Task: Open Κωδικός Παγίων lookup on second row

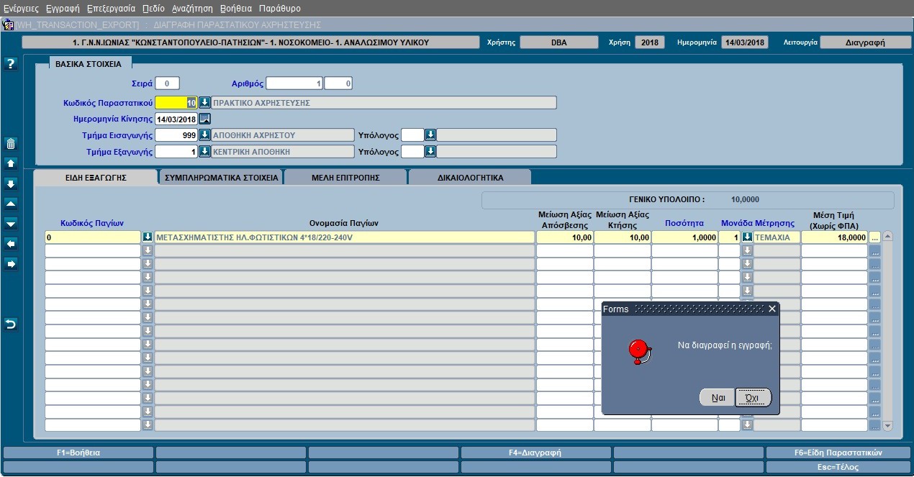Action: [148, 250]
